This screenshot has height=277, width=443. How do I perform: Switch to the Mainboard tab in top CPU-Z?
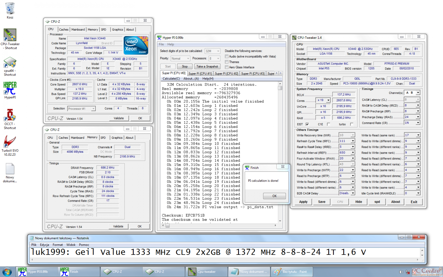78,30
